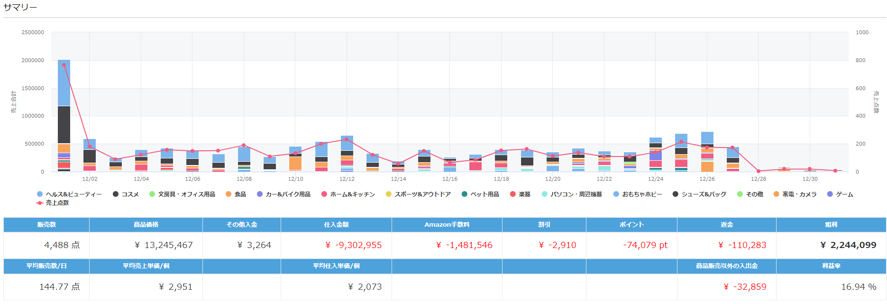Toggle the ヘルス&ビューティー legend series
Viewport: 887px width, 304px height.
69,194
